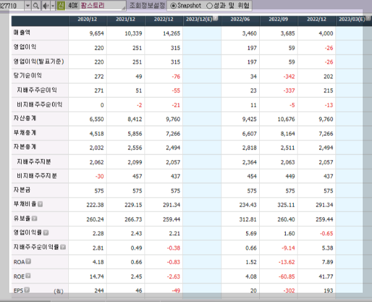
Task: Click the green 신 badge icon
Action: click(61, 6)
